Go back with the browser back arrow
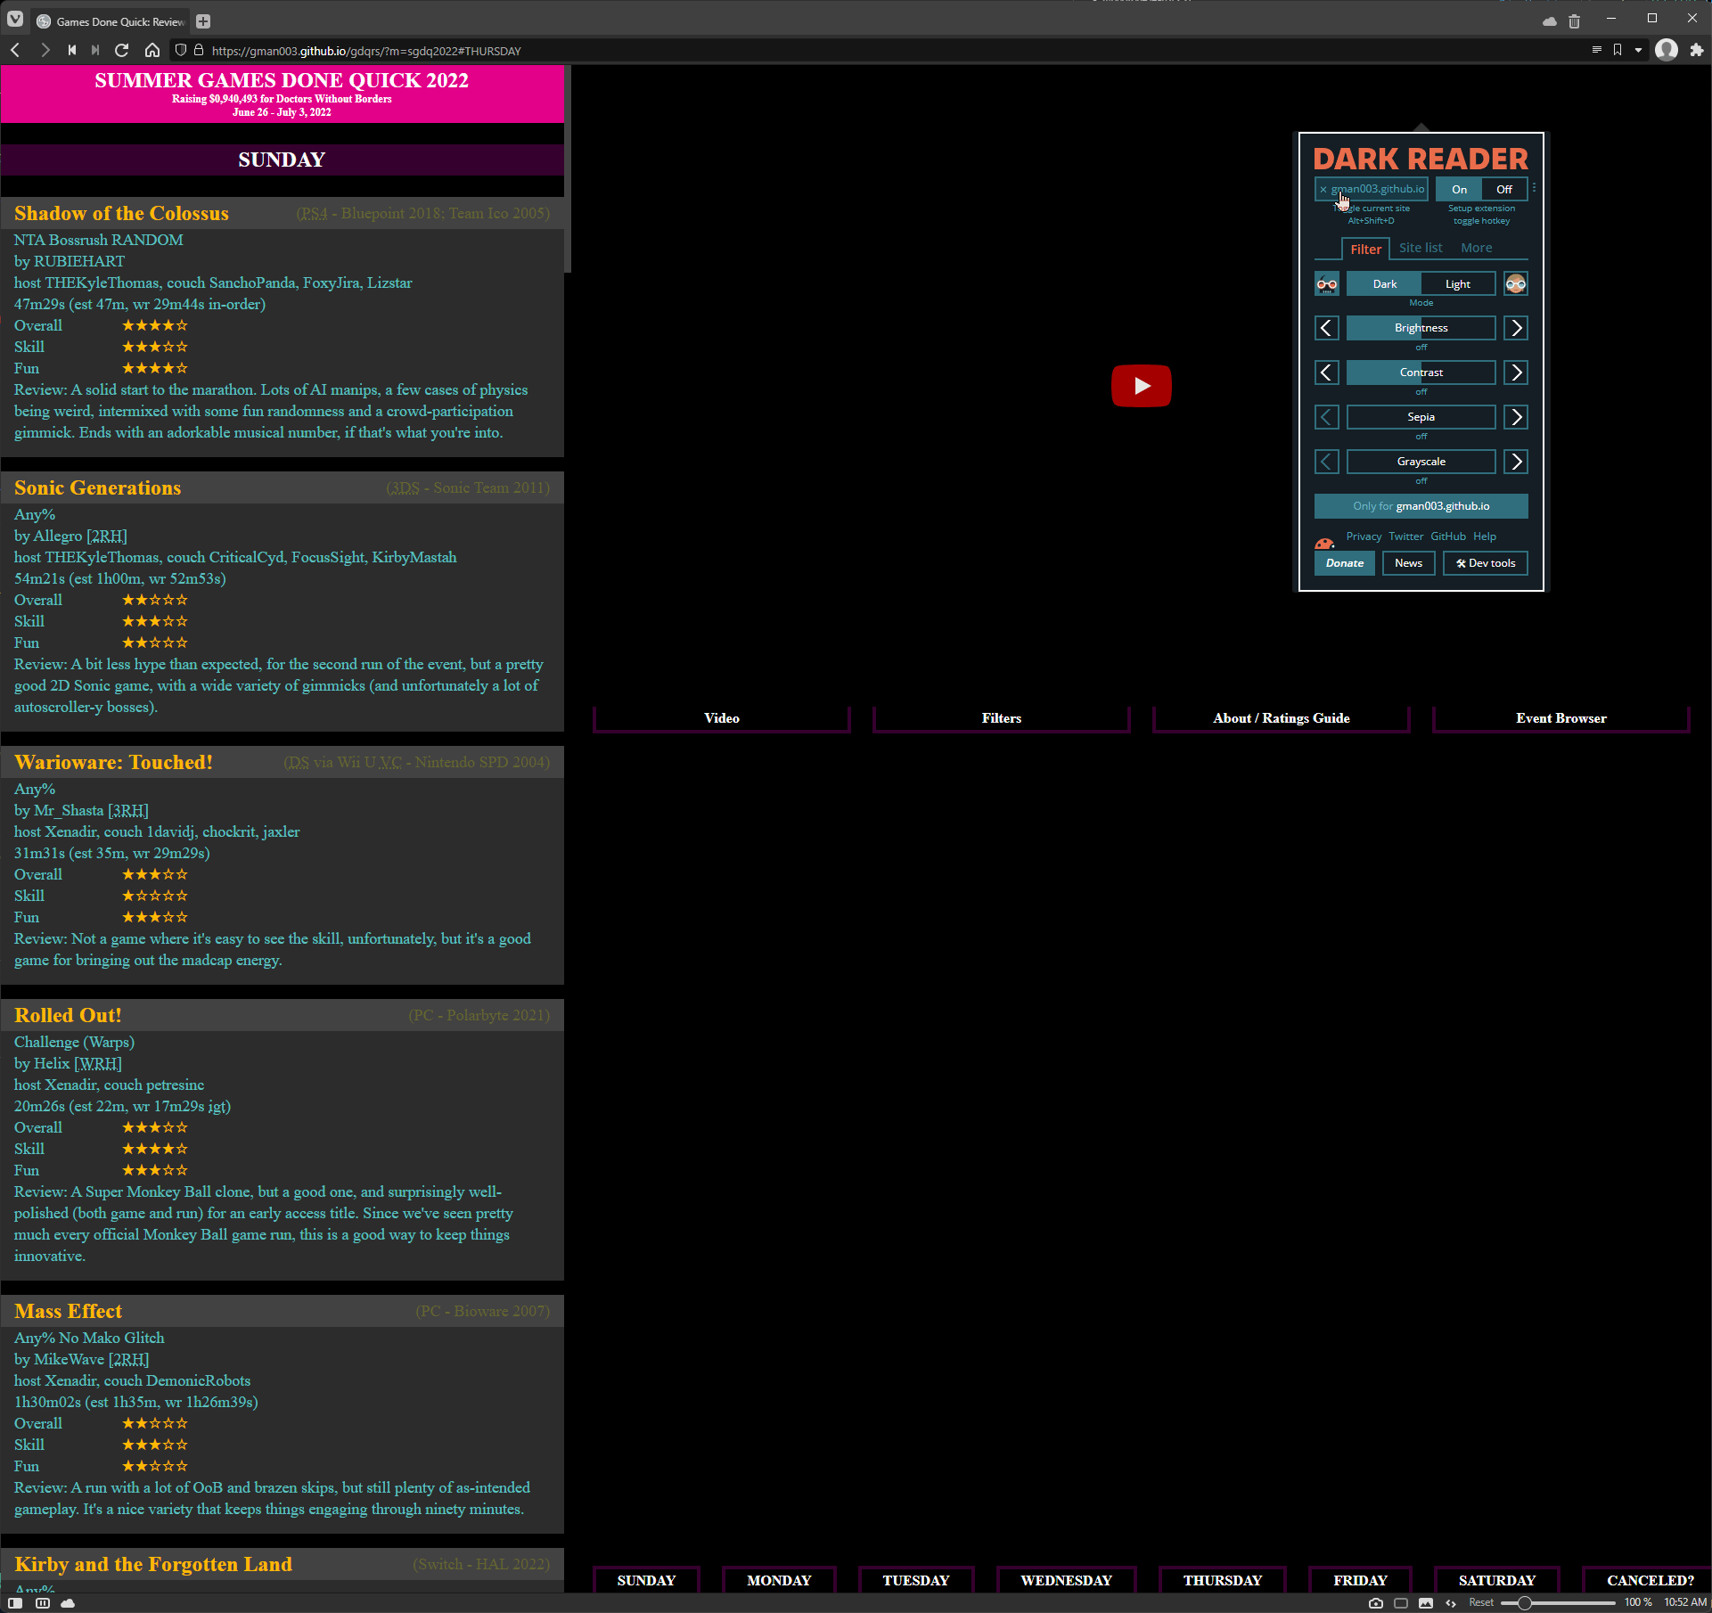1712x1613 pixels. pos(15,51)
